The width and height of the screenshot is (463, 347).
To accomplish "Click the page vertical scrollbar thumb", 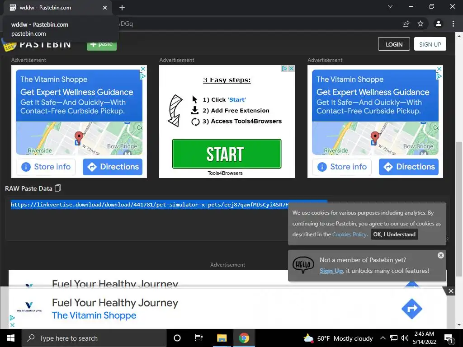I will tap(459, 209).
